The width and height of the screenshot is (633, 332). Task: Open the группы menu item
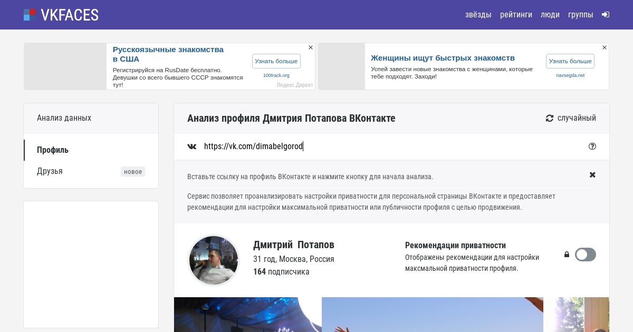(x=581, y=15)
